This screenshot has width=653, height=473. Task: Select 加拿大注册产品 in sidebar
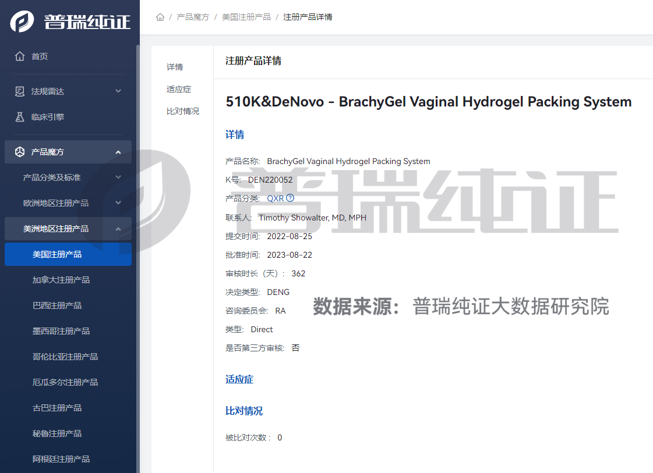pyautogui.click(x=68, y=280)
